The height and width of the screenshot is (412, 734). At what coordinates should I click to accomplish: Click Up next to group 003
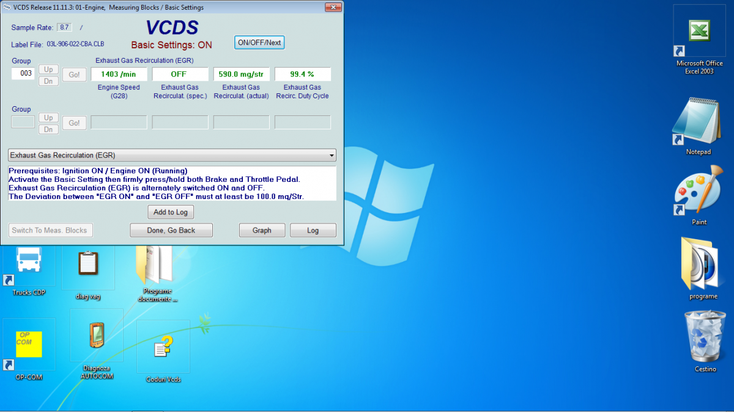tap(48, 69)
